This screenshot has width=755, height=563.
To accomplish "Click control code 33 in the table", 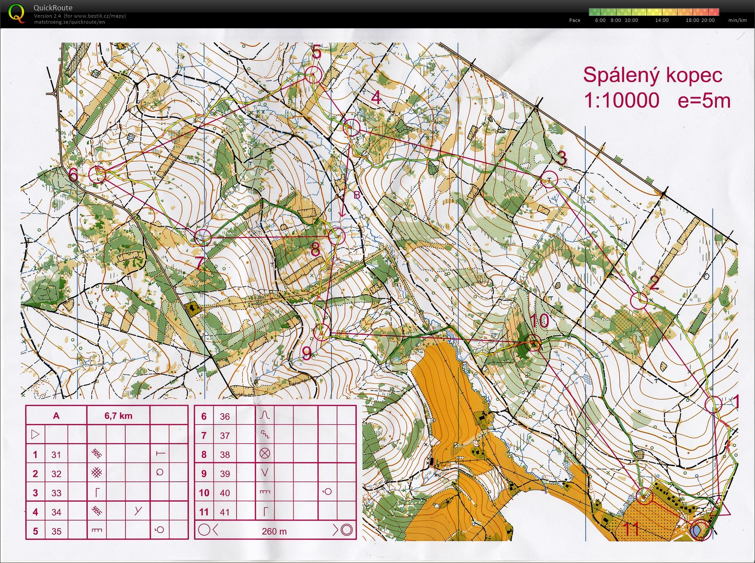I will pyautogui.click(x=56, y=493).
